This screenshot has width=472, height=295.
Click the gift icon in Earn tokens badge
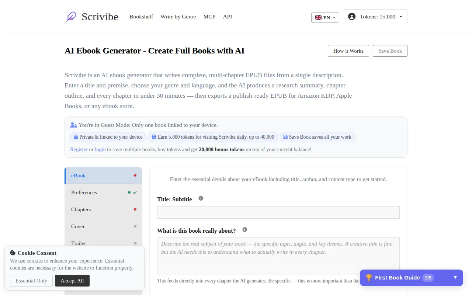[x=154, y=137]
